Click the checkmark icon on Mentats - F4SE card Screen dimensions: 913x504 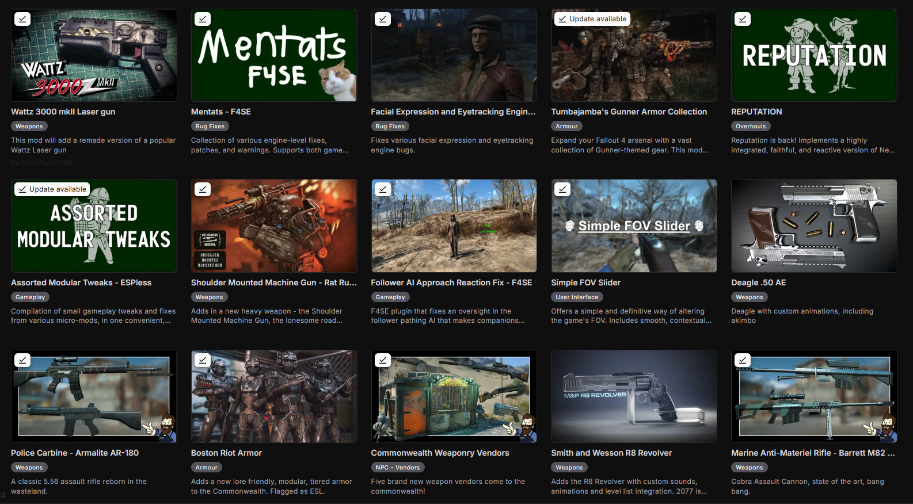(x=203, y=19)
